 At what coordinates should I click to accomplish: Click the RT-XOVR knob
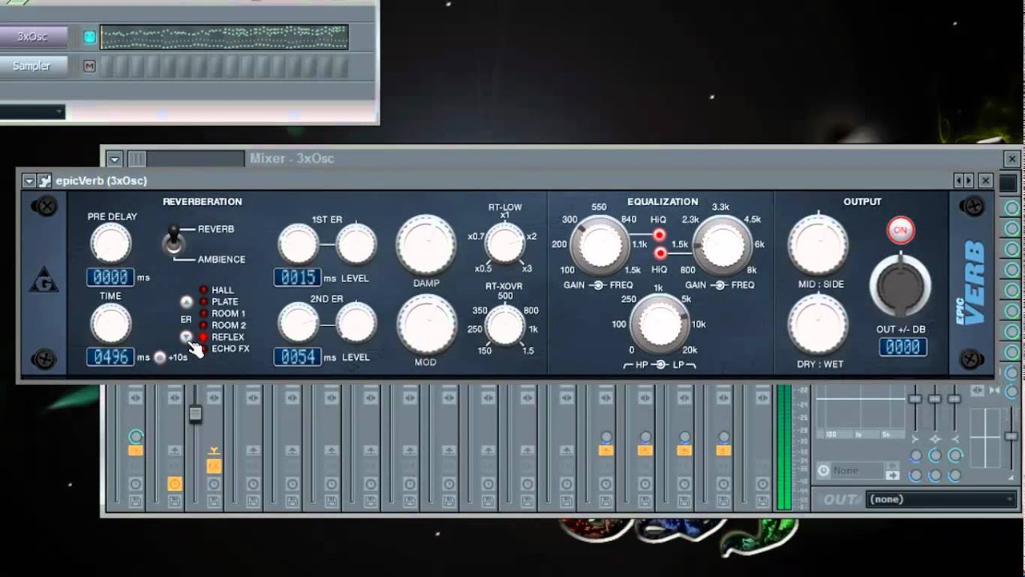coord(505,325)
